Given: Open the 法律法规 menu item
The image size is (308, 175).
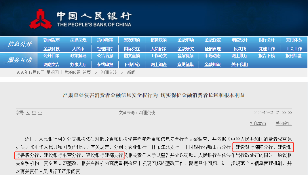Looking at the screenshot, I should [78, 40].
